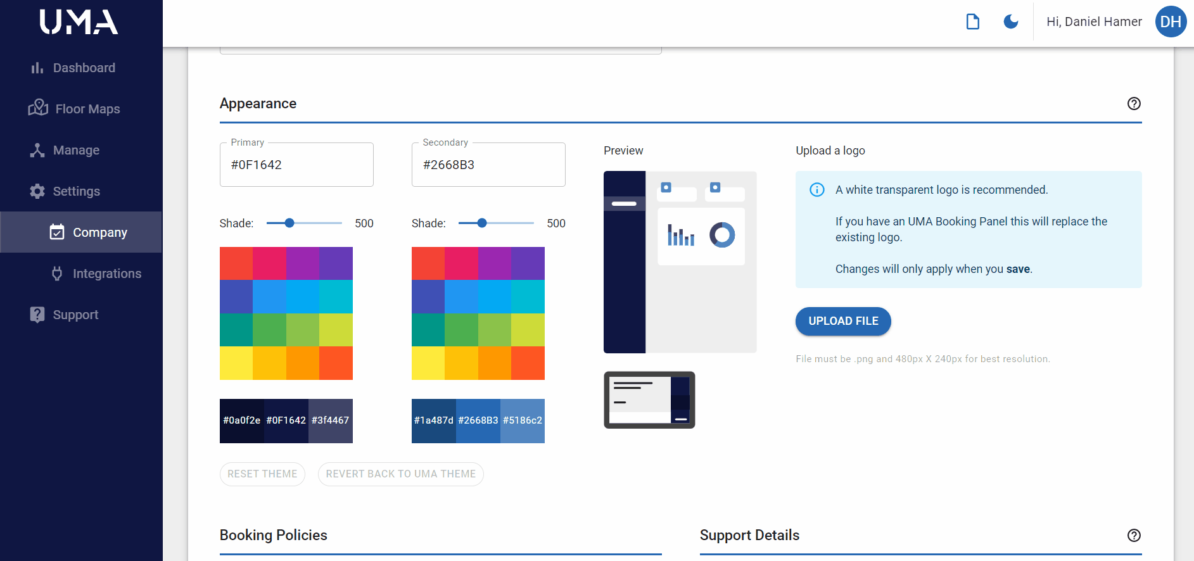
Task: Click the UMA logo in the sidebar
Action: 79,22
